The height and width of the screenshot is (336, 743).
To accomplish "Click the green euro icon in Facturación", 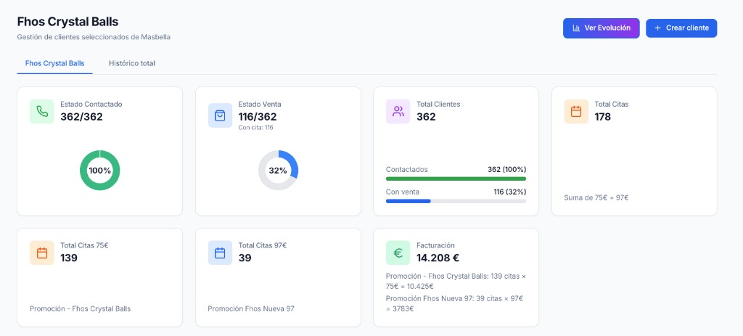I will (x=398, y=253).
